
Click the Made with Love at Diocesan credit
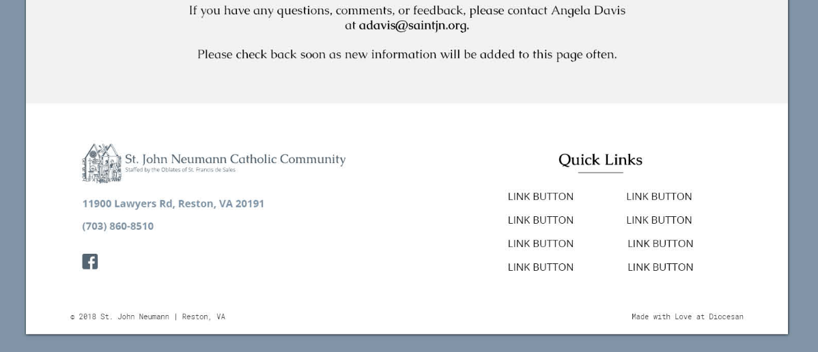click(x=687, y=317)
